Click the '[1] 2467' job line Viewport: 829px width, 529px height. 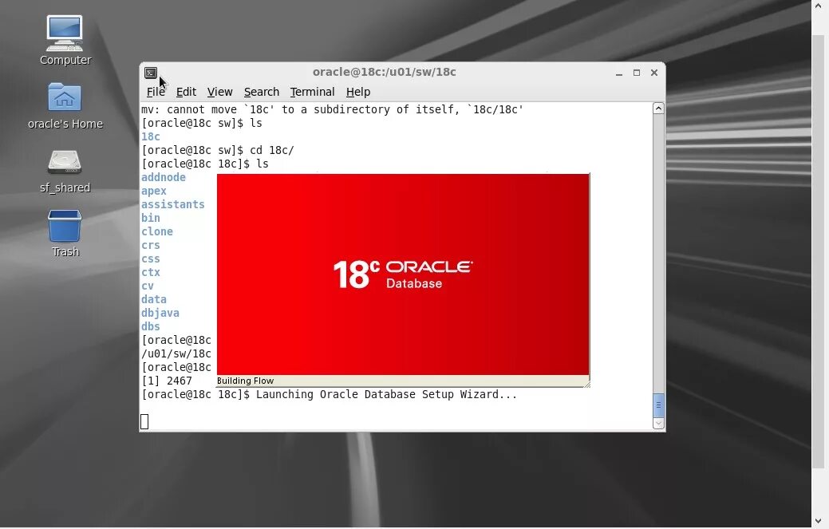pyautogui.click(x=167, y=381)
